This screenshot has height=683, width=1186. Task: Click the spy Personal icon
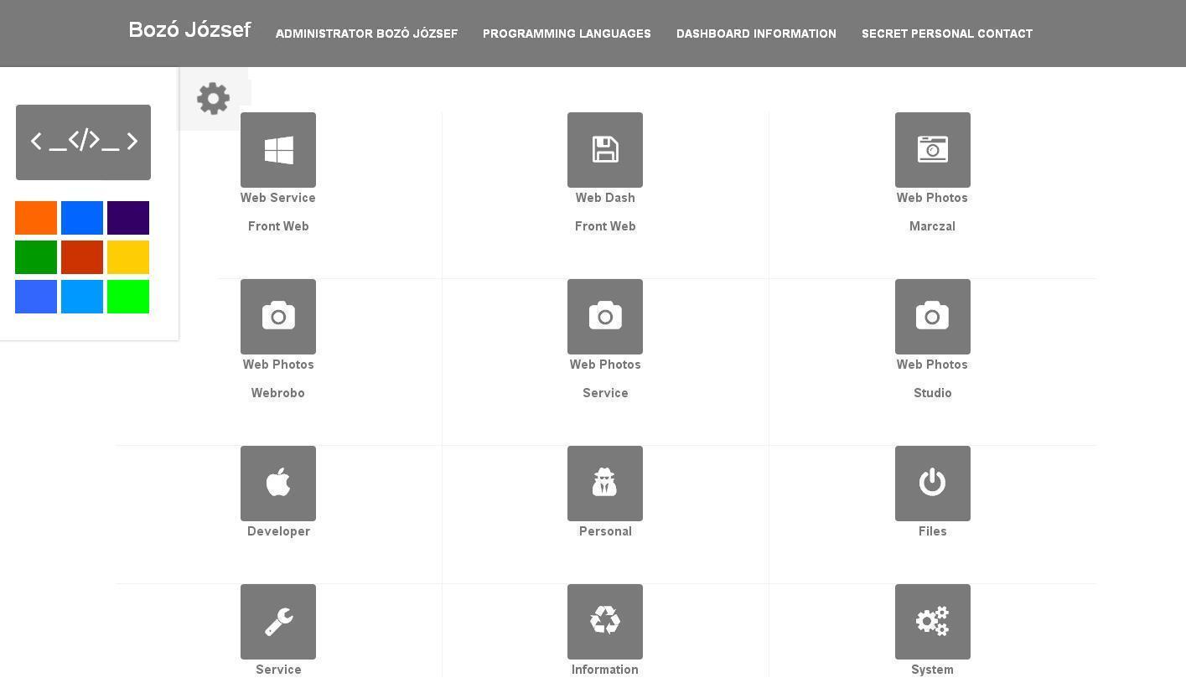[x=605, y=484]
